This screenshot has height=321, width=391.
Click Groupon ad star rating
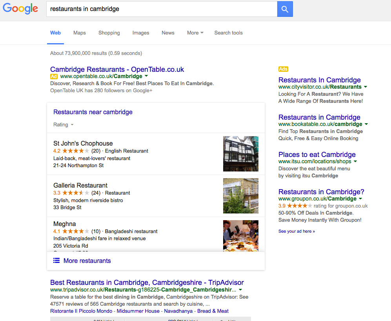300,206
